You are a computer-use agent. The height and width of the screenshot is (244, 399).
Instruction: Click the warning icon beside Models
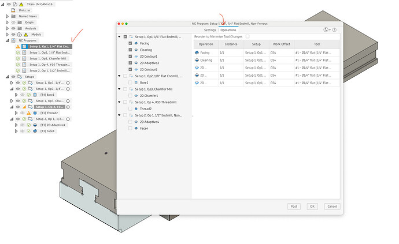(x=25, y=35)
